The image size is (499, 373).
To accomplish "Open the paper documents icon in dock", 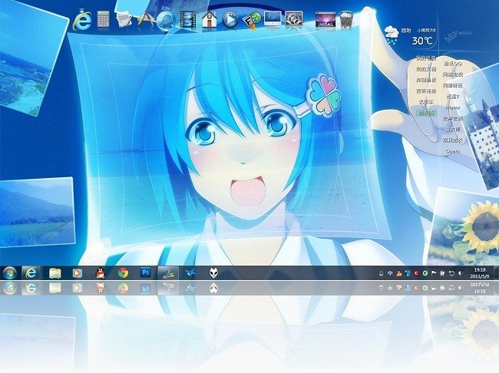I will [124, 19].
